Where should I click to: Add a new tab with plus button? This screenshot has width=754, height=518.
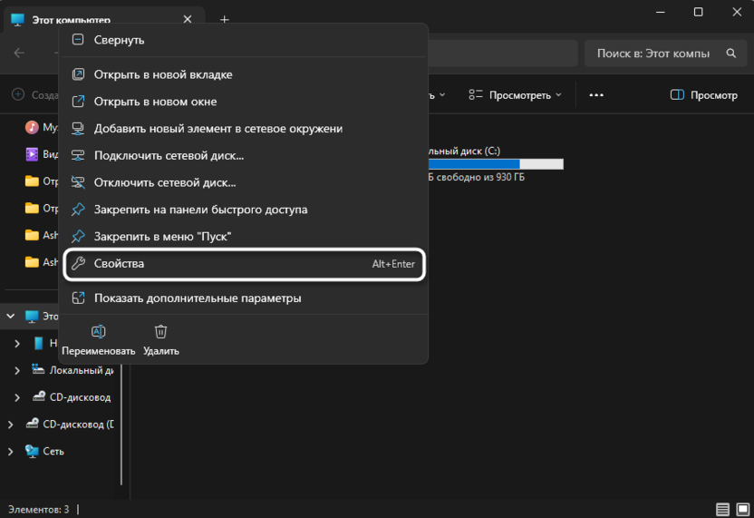pyautogui.click(x=225, y=19)
